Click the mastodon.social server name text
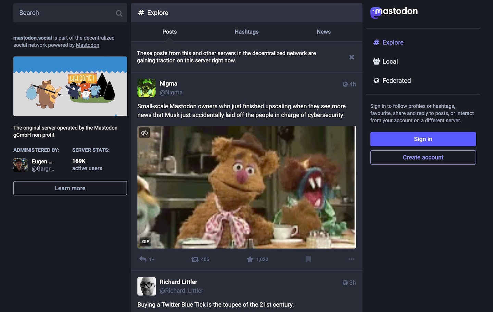Screen dimensions: 493x312 click(33, 38)
